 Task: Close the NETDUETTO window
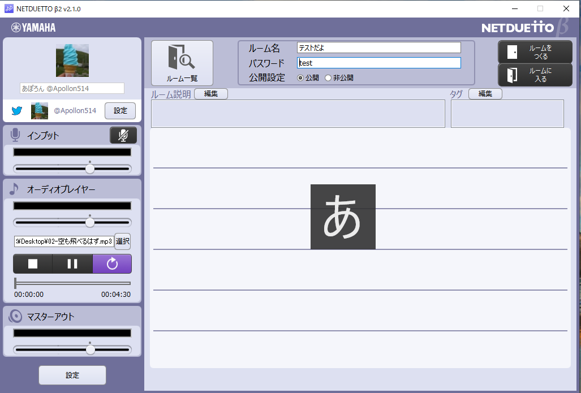coord(566,8)
